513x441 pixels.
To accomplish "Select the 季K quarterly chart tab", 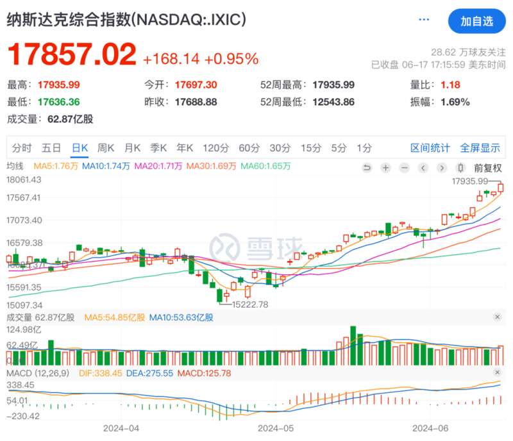I will click(x=158, y=148).
